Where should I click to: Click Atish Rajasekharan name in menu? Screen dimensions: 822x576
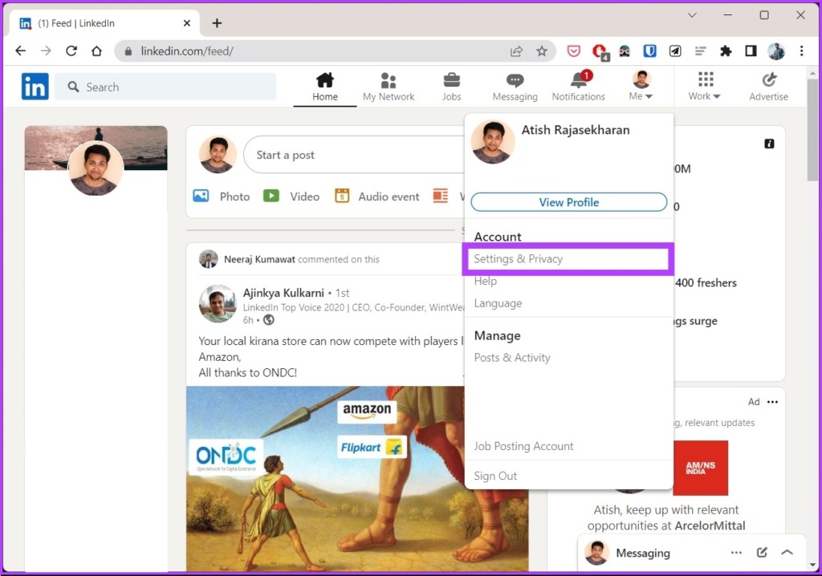(576, 130)
